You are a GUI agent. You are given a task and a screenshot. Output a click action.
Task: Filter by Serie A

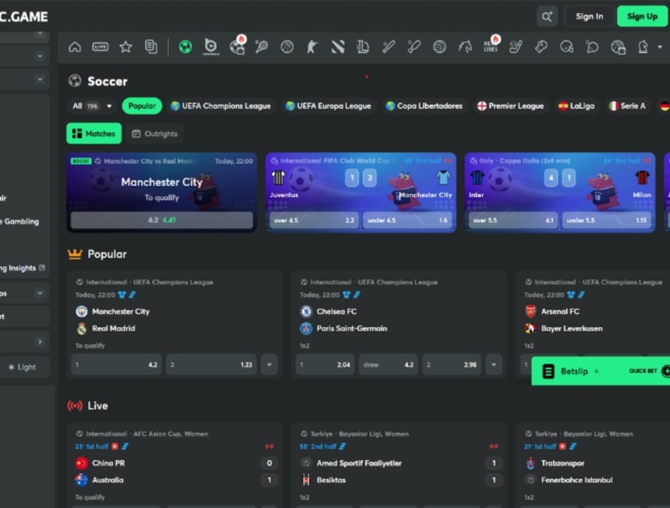pyautogui.click(x=627, y=106)
